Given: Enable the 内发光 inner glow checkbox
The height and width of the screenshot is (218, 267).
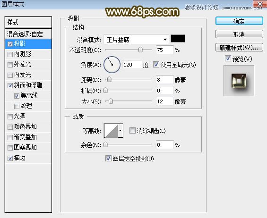Looking at the screenshot, I should (x=10, y=75).
